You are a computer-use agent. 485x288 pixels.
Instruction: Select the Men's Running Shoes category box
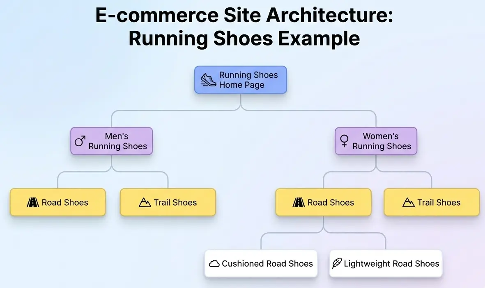coord(111,141)
